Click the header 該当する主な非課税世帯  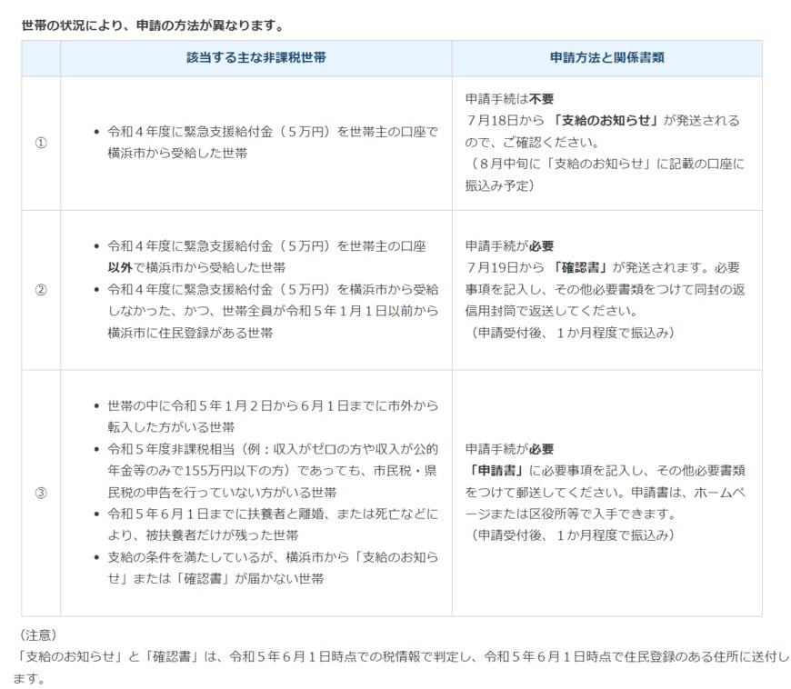[x=255, y=58]
